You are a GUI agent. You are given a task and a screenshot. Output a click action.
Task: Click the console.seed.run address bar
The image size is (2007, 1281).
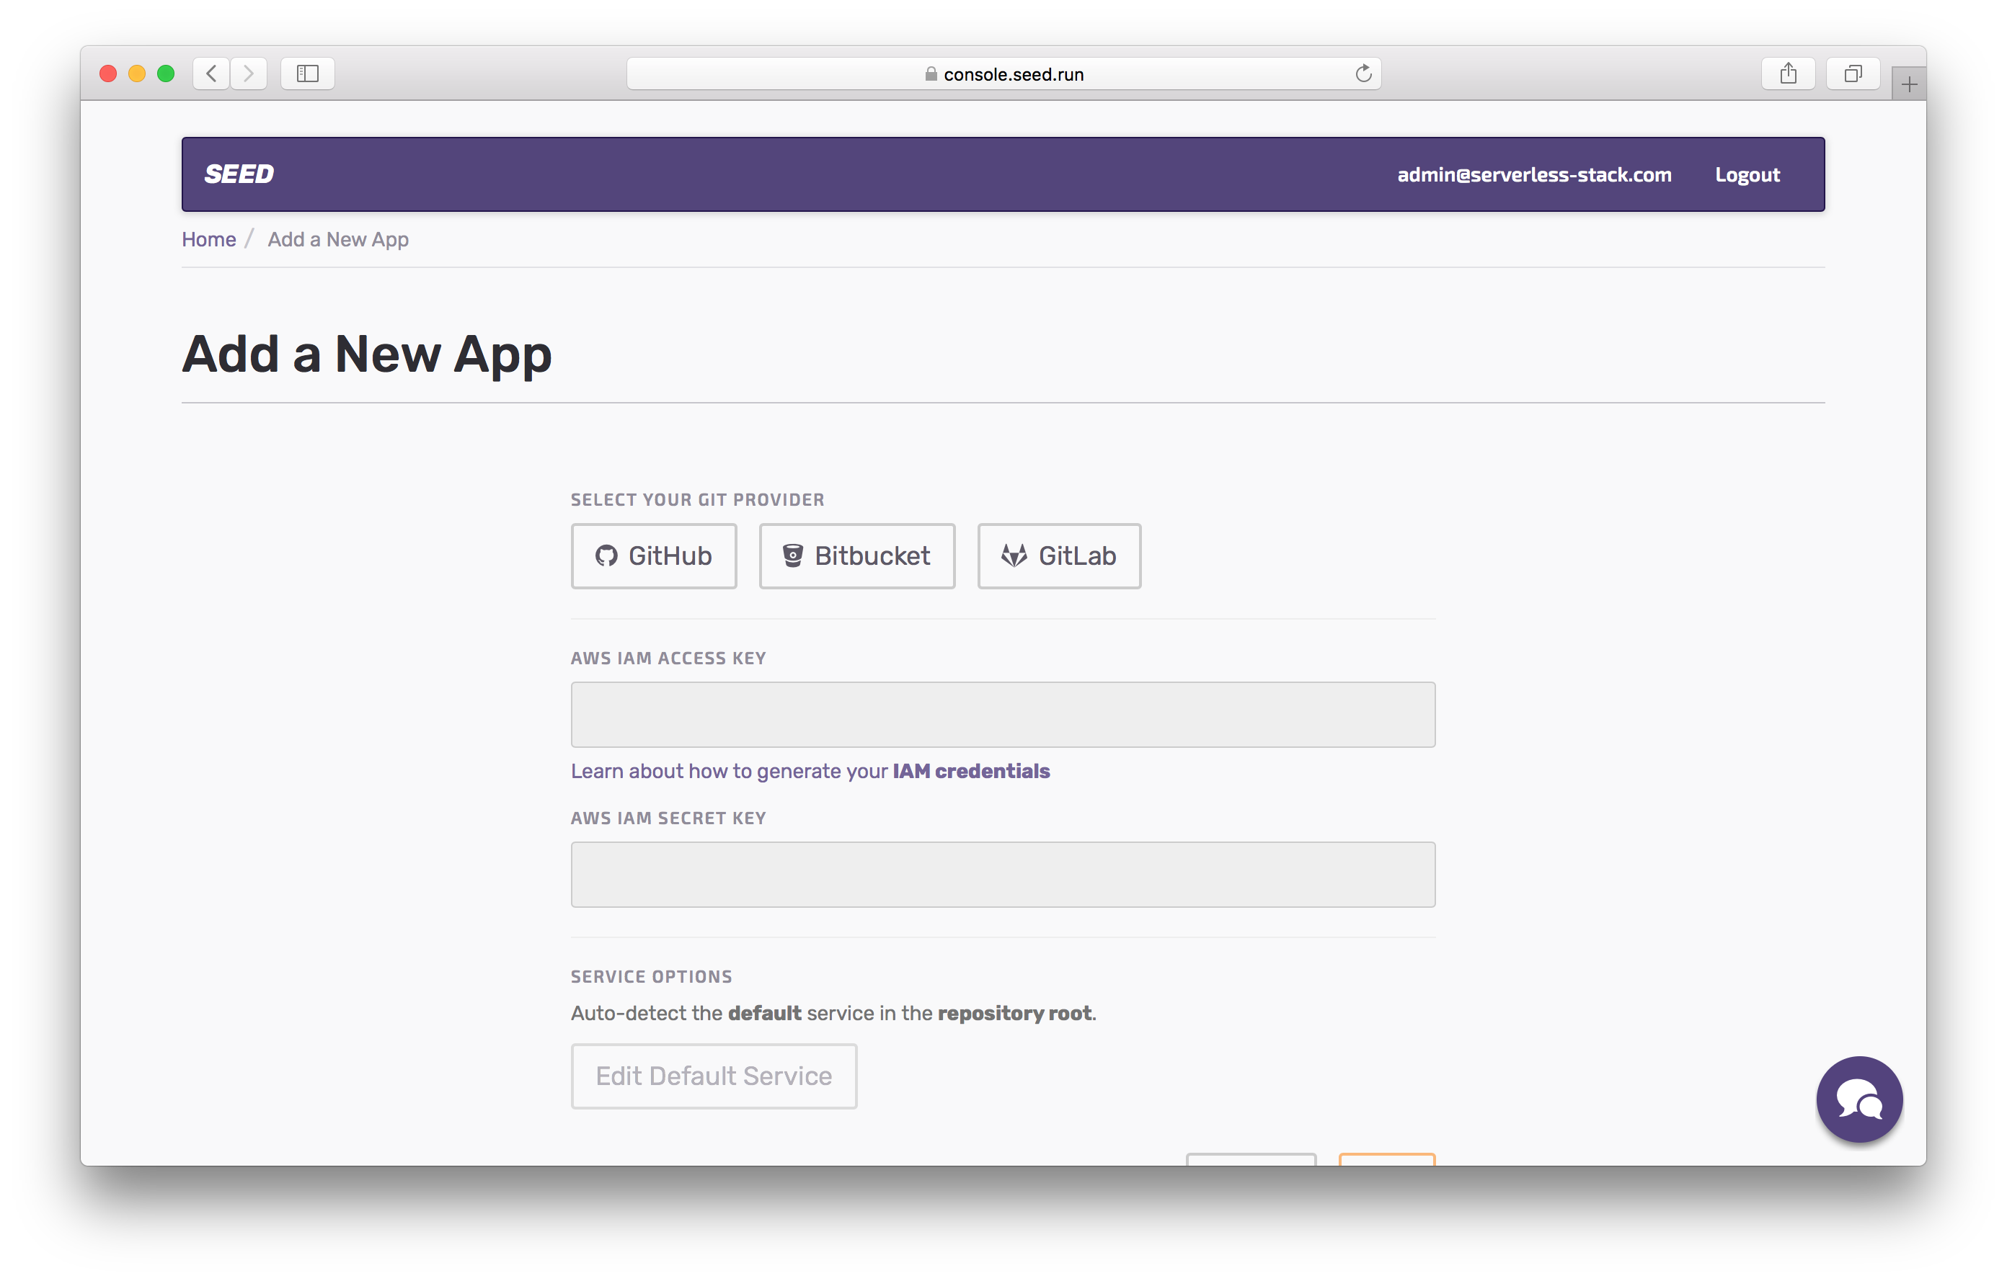point(1004,74)
